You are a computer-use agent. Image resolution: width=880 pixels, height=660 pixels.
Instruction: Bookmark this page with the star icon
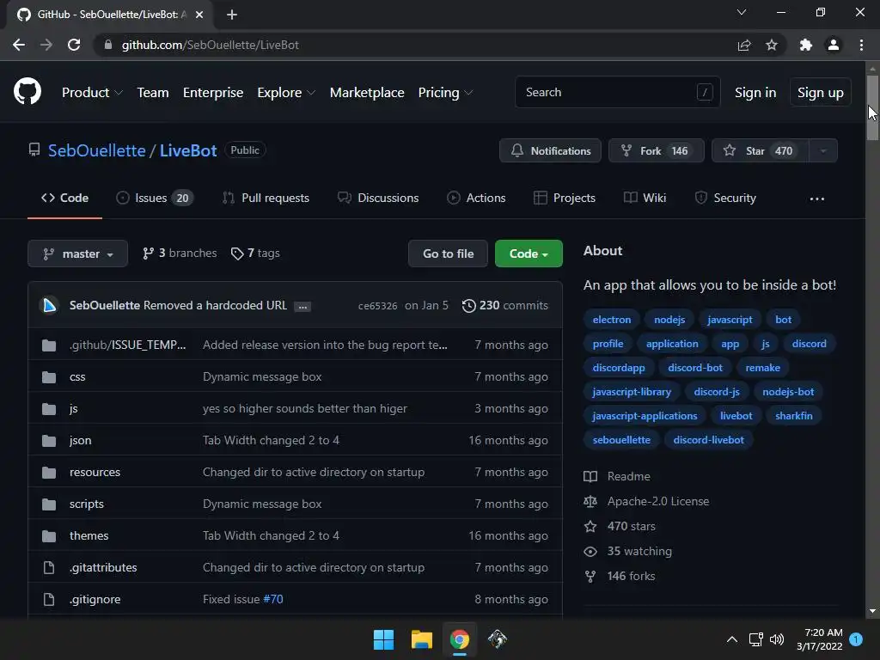[772, 45]
